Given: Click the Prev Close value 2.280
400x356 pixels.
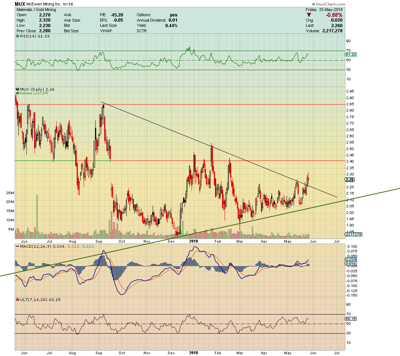Looking at the screenshot, I should 45,31.
